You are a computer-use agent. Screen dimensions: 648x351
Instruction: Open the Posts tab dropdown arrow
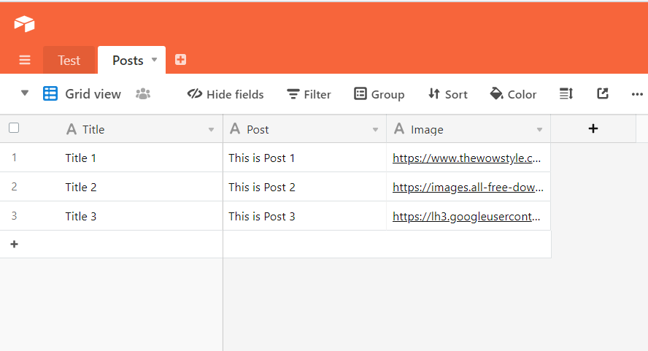155,60
